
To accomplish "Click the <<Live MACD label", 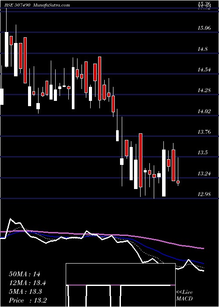I will click(184, 296).
